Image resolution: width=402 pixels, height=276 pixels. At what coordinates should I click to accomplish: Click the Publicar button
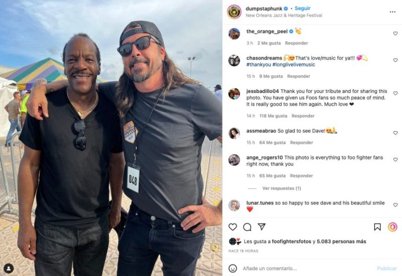pyautogui.click(x=387, y=268)
